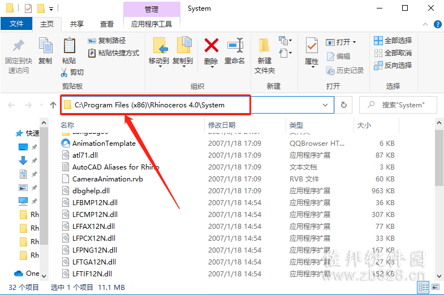Screen dimensions: 444x295
Task: Switch to details view layout icon
Action: 423,288
